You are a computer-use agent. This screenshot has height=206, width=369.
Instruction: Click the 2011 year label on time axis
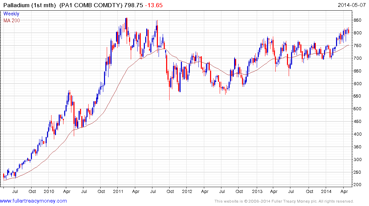click(118, 191)
